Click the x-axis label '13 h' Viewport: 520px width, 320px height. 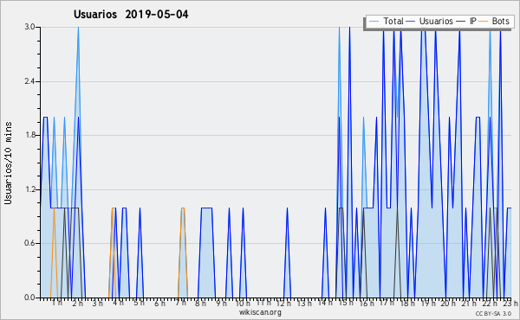(x=304, y=303)
